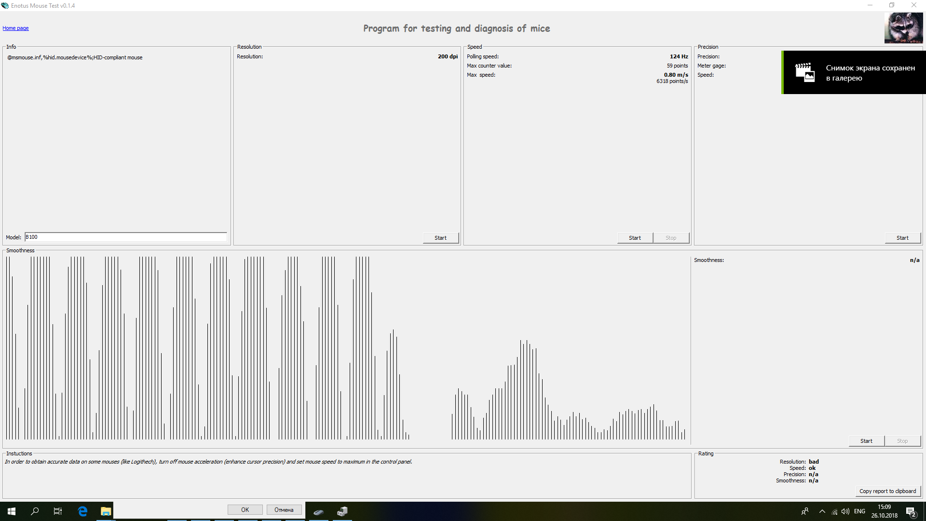Start the Smoothness test

point(866,441)
